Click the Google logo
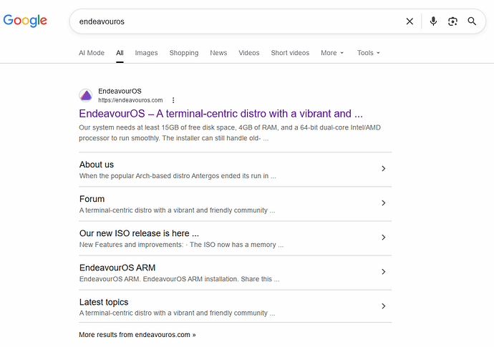The width and height of the screenshot is (494, 347). pyautogui.click(x=25, y=21)
